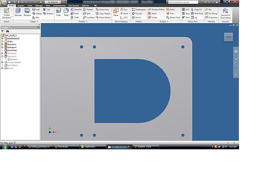Image resolution: width=255 pixels, height=191 pixels.
Task: Select the Extrude tool
Action: click(18, 12)
